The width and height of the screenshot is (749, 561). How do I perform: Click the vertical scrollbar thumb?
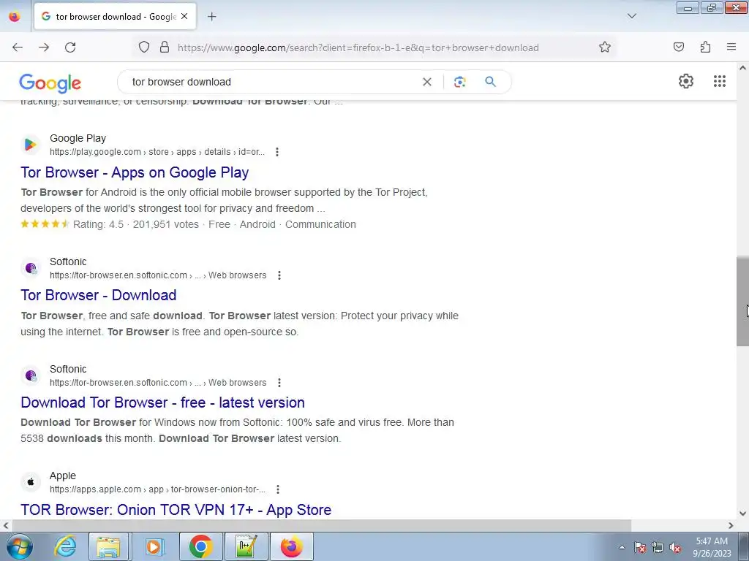742,301
